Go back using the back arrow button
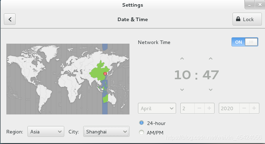The width and height of the screenshot is (265, 144). coord(10,19)
